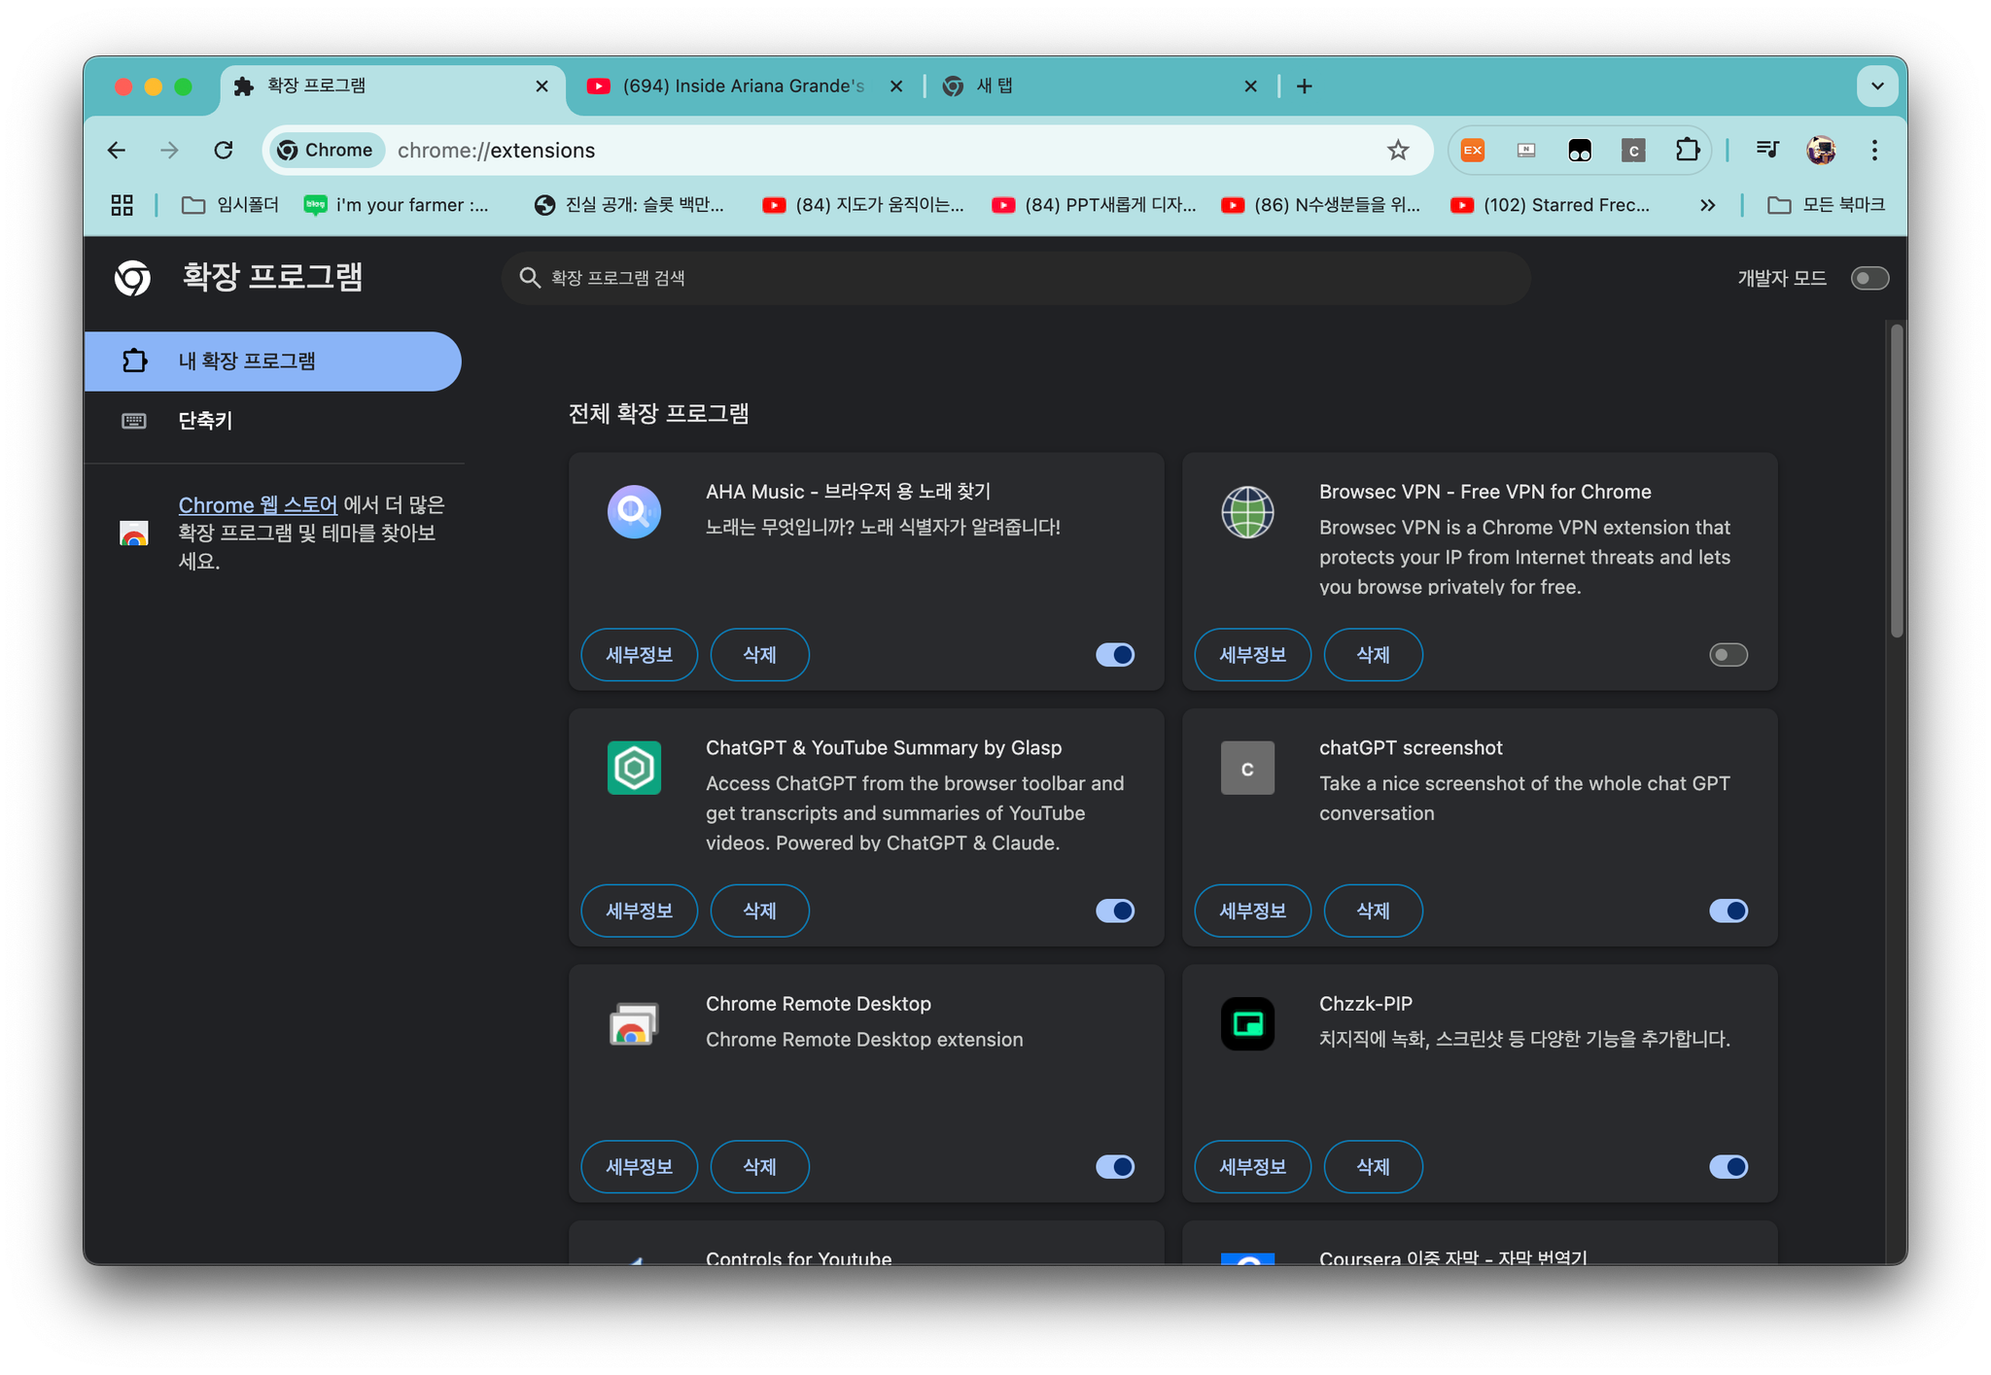Disable the chatGPT screenshot extension

coord(1729,911)
